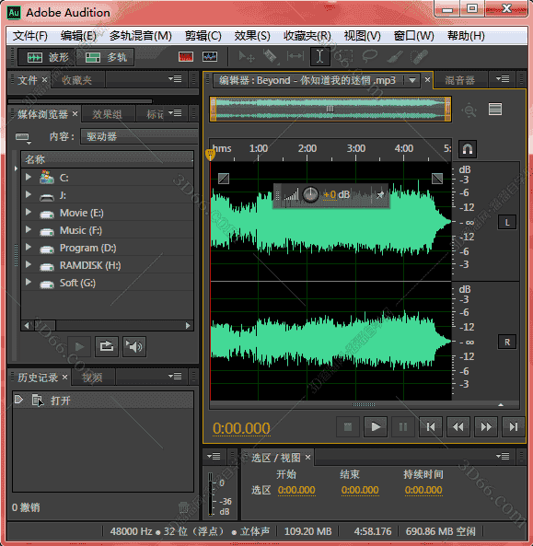Expand the Program (D:) drive

(x=29, y=248)
